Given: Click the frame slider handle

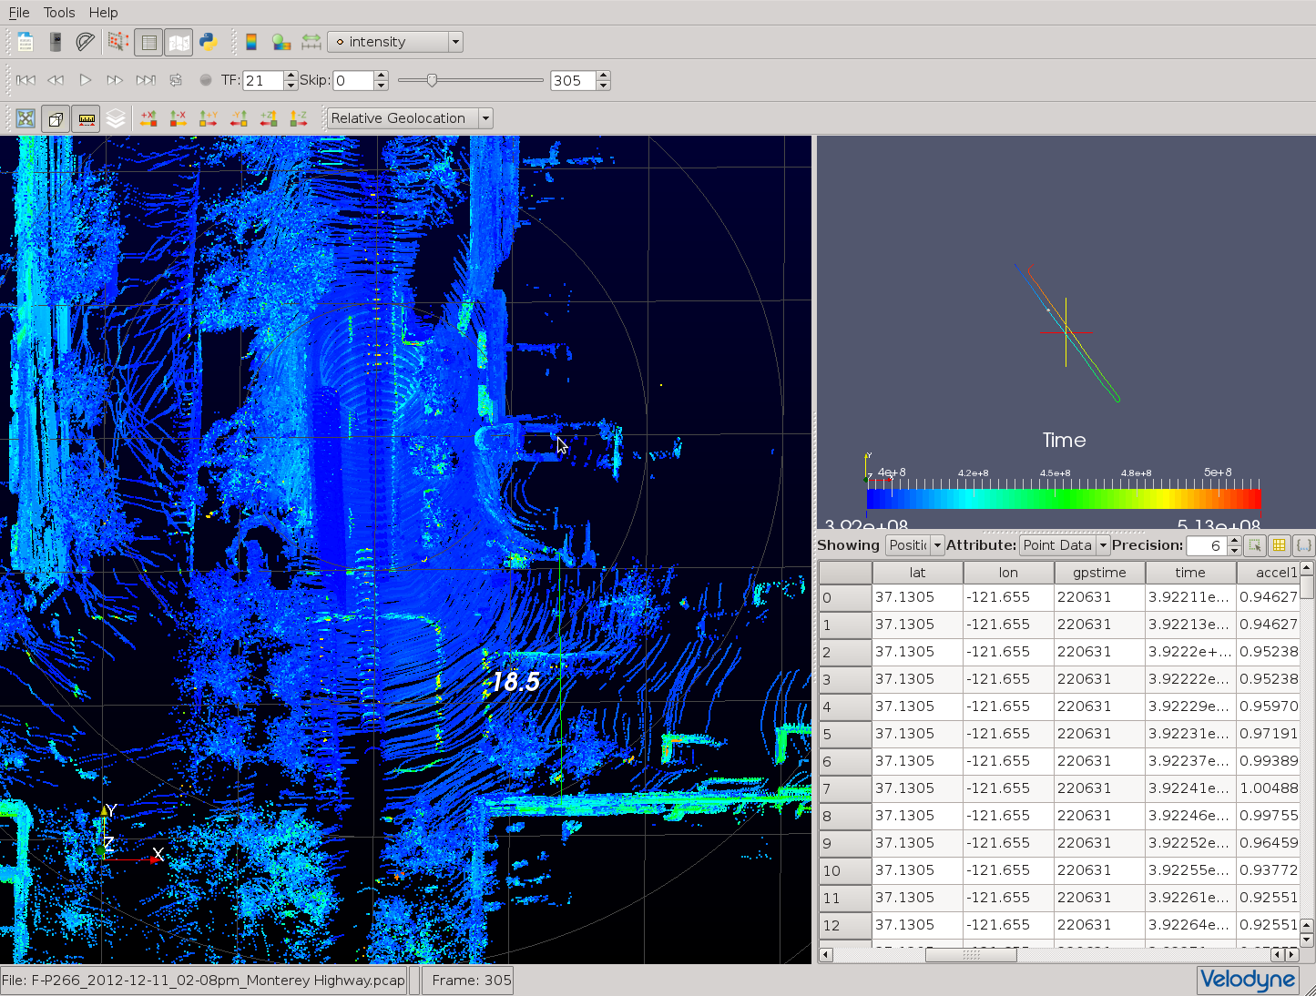Looking at the screenshot, I should tap(432, 80).
